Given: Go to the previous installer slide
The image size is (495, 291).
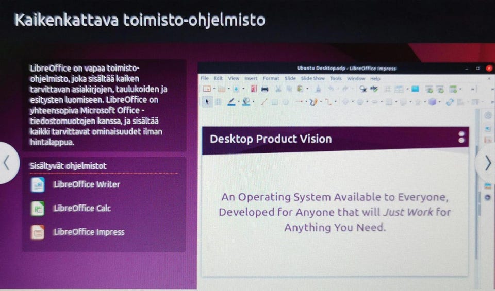Looking at the screenshot, I should tap(7, 163).
